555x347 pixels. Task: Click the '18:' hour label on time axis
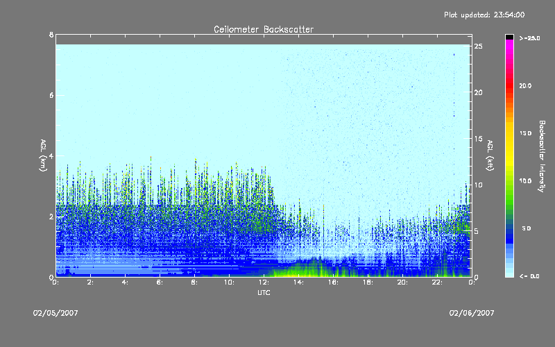tap(368, 282)
